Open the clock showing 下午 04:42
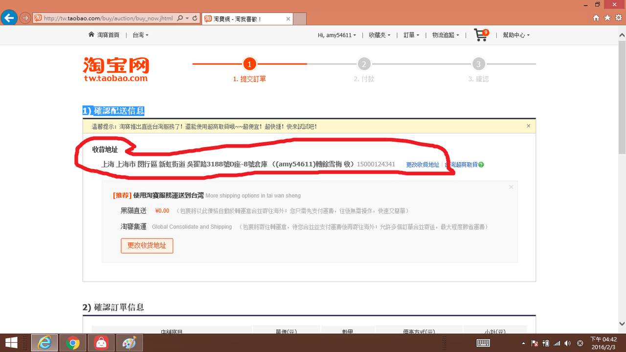Image resolution: width=626 pixels, height=352 pixels. coord(603,343)
